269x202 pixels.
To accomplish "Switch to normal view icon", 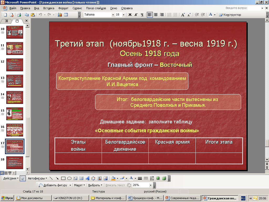I will [2, 173].
